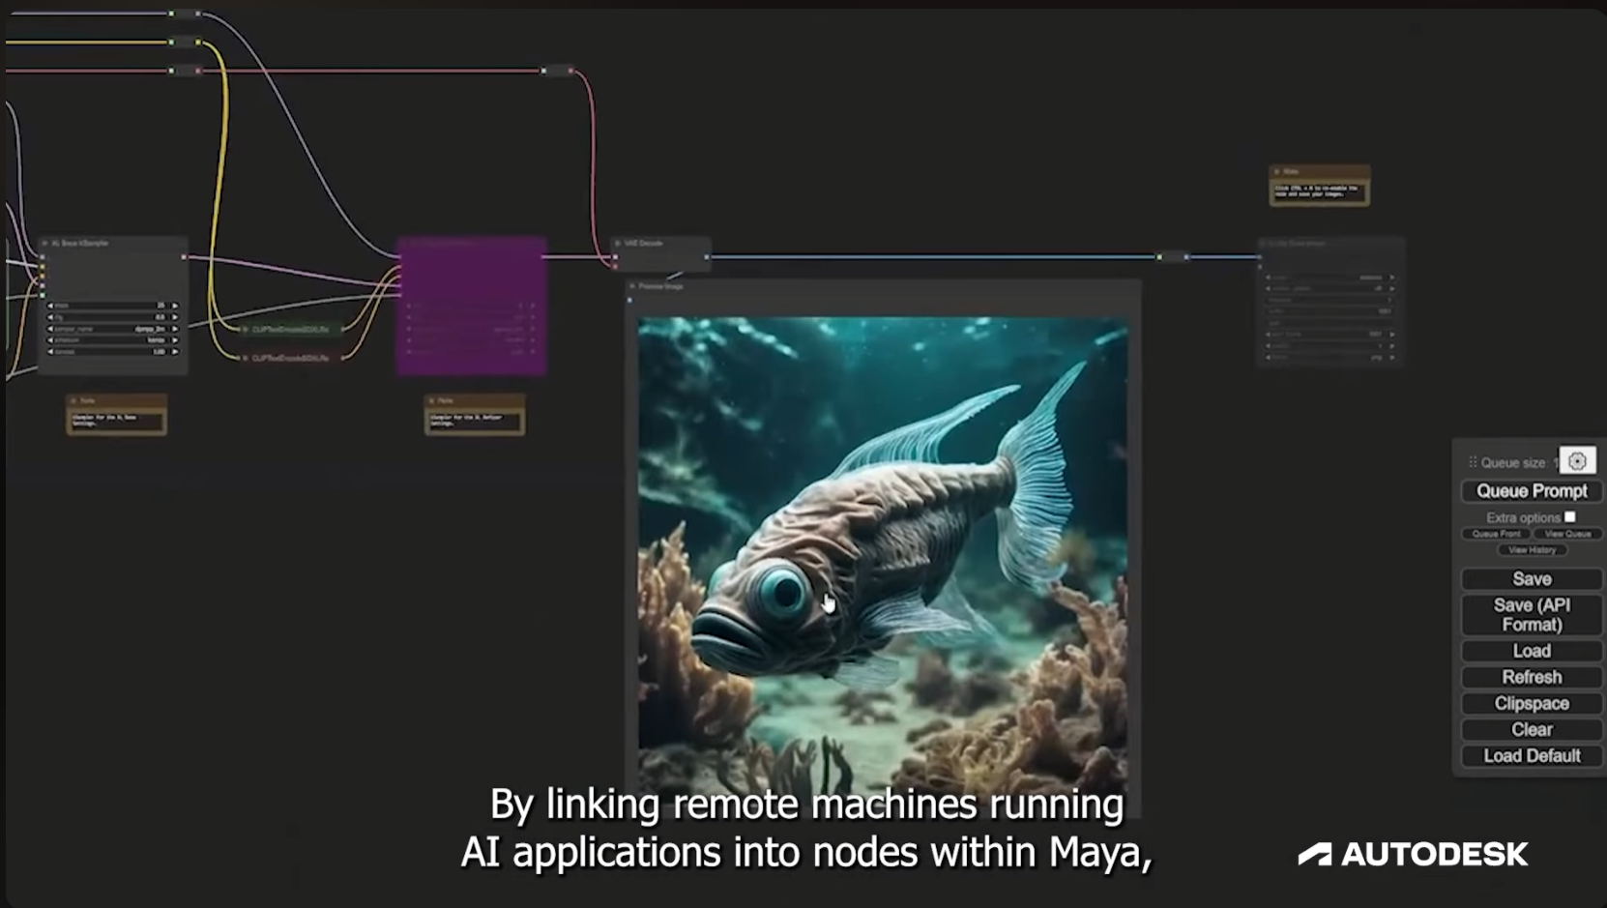Click KSampler cfg right arrow
Viewport: 1607px width, 908px height.
[x=175, y=317]
